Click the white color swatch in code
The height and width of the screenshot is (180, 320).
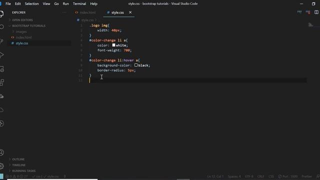click(113, 45)
